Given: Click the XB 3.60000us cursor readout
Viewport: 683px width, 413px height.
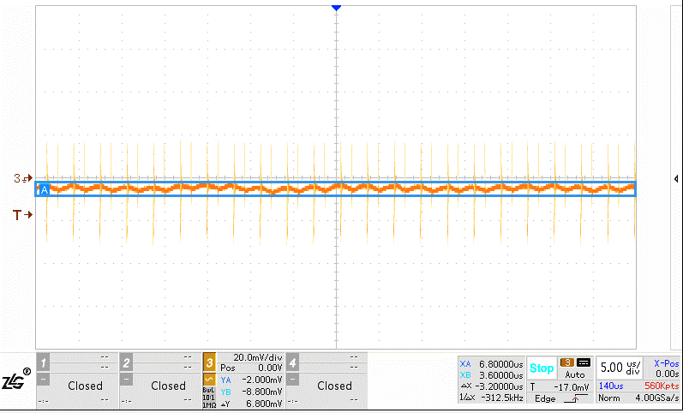Looking at the screenshot, I should (x=491, y=375).
